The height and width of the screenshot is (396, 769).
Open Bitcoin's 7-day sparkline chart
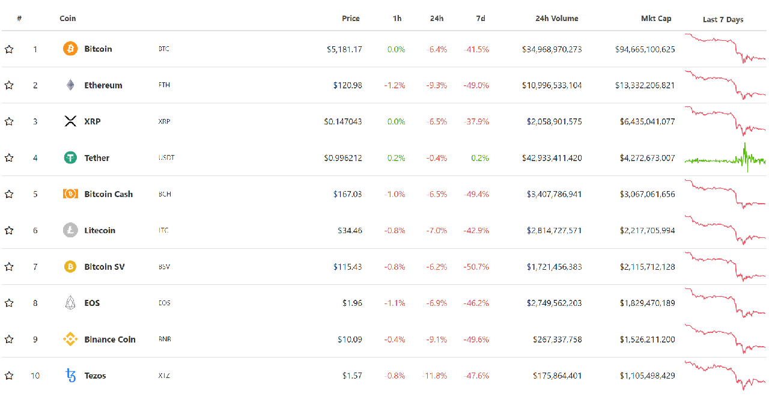(725, 49)
